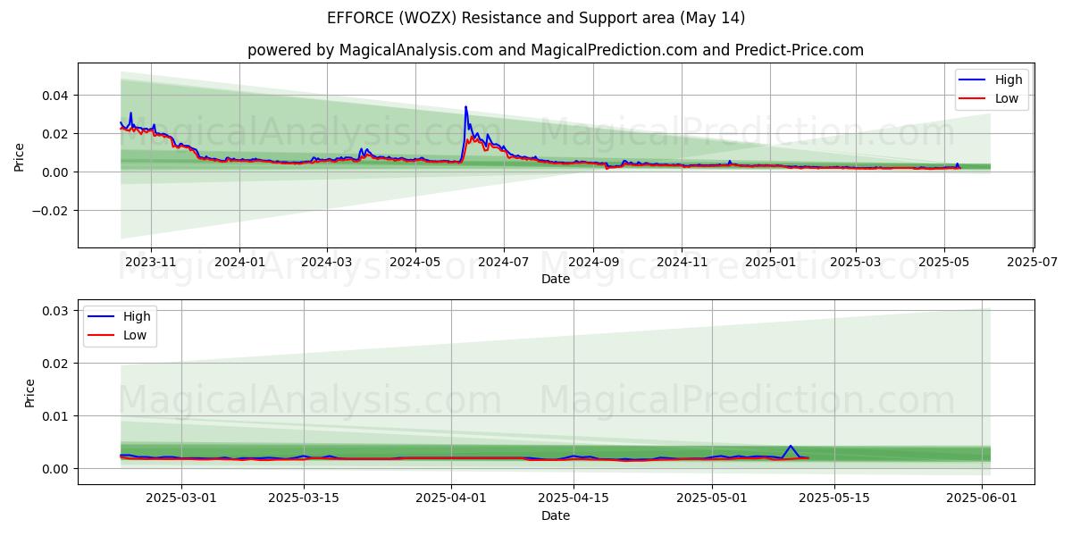Click the '2025-03-01' x-axis label
Viewport: 1072px width, 536px height.
[181, 500]
